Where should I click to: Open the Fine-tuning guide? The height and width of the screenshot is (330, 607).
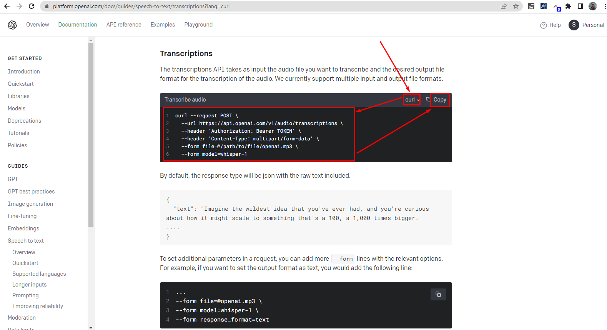tap(22, 216)
